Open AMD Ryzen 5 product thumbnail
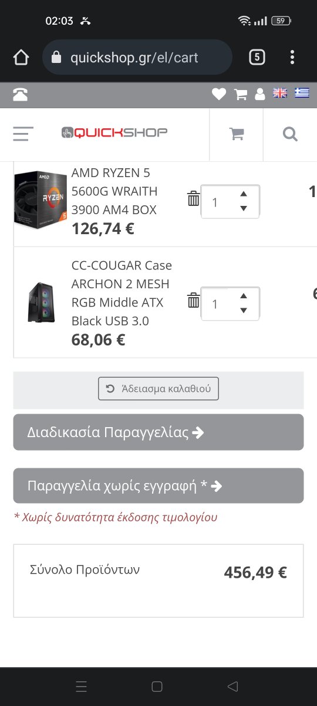 tap(41, 200)
